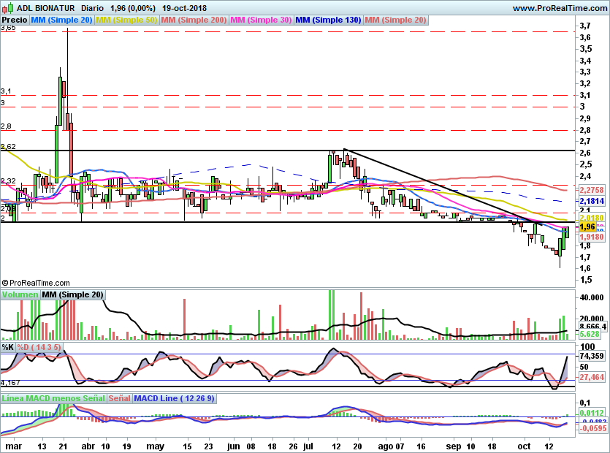Image resolution: width=610 pixels, height=453 pixels.
Task: Select the Precio indicator label
Action: coord(15,20)
